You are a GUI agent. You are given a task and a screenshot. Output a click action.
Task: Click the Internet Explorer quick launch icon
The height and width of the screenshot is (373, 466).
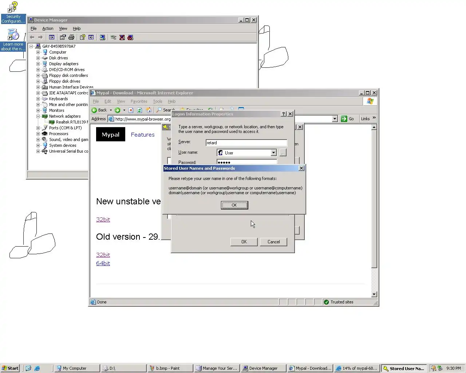[x=37, y=368]
